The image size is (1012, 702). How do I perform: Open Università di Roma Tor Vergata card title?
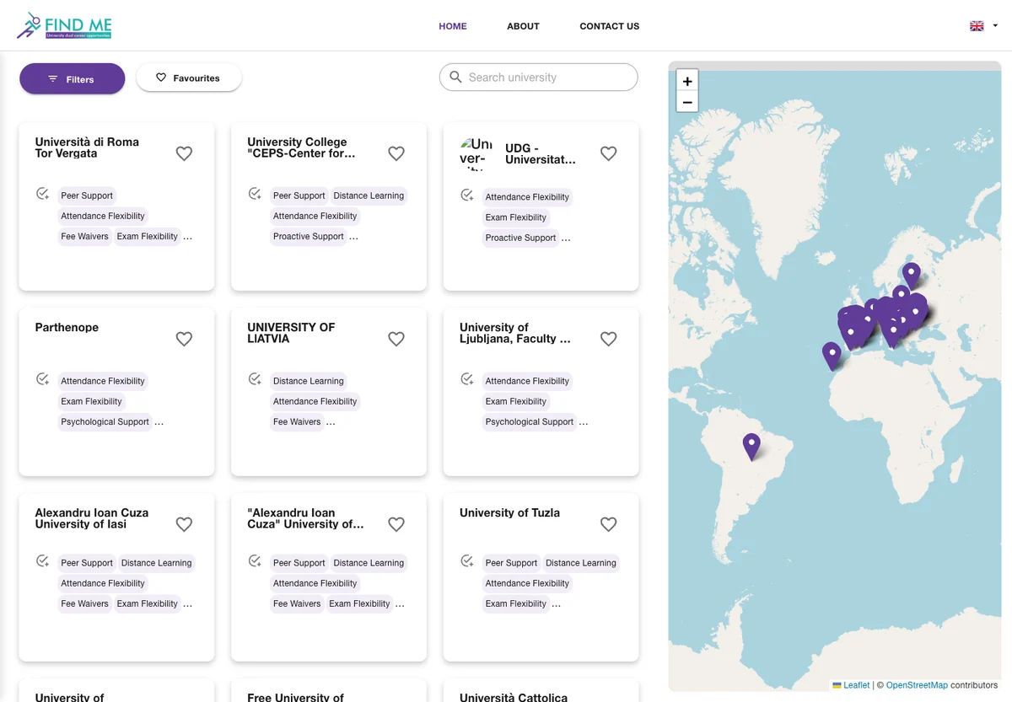tap(87, 147)
